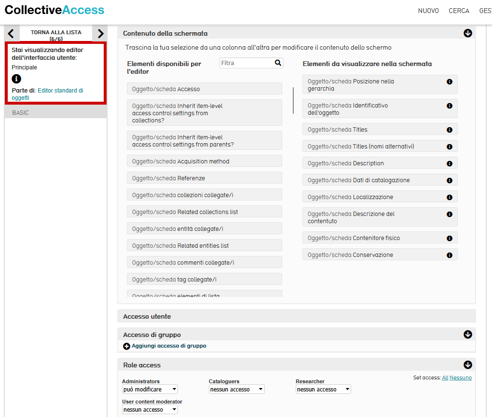The height and width of the screenshot is (417, 492).
Task: Select Inherit access settings from collections item
Action: (204, 113)
